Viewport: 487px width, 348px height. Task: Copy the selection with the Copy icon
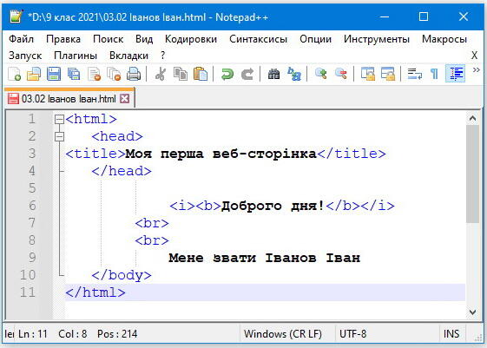181,74
